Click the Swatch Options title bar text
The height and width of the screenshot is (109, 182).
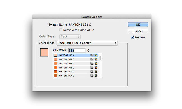pyautogui.click(x=92, y=17)
